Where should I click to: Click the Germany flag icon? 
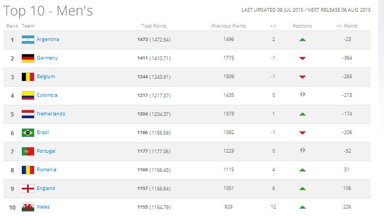point(28,59)
